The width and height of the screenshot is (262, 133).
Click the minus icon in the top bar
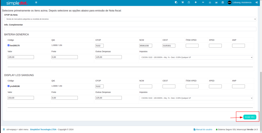(x=203, y=3)
